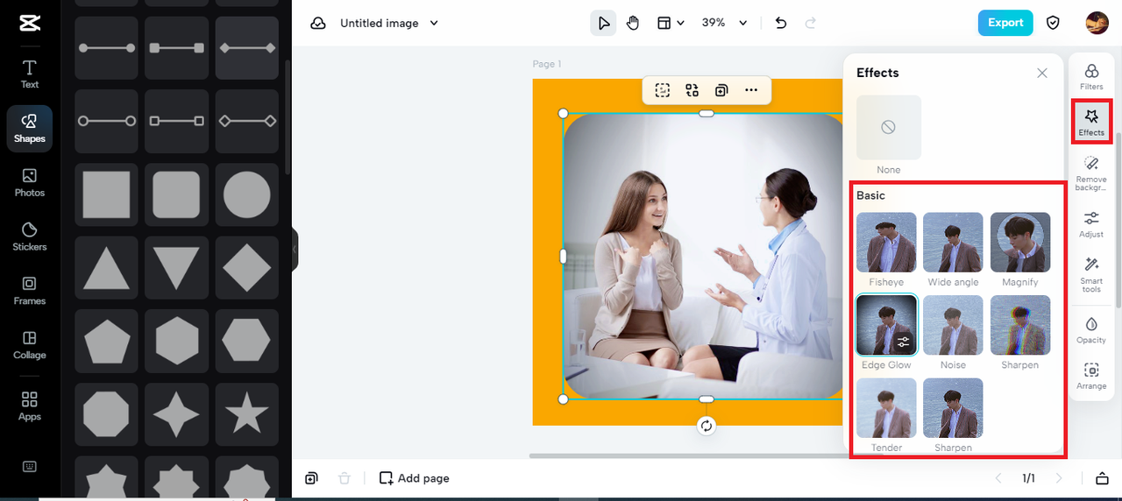This screenshot has height=501, width=1122.
Task: Click the shield security icon
Action: tap(1054, 24)
